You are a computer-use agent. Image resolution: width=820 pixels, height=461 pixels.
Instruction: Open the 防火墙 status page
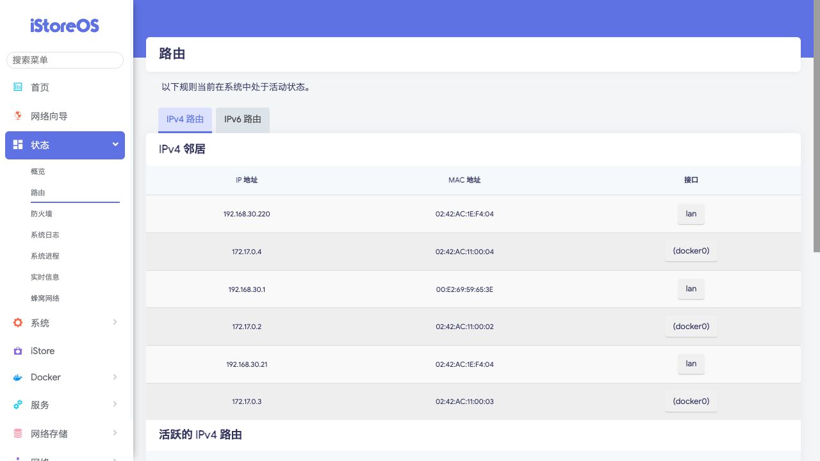(42, 214)
